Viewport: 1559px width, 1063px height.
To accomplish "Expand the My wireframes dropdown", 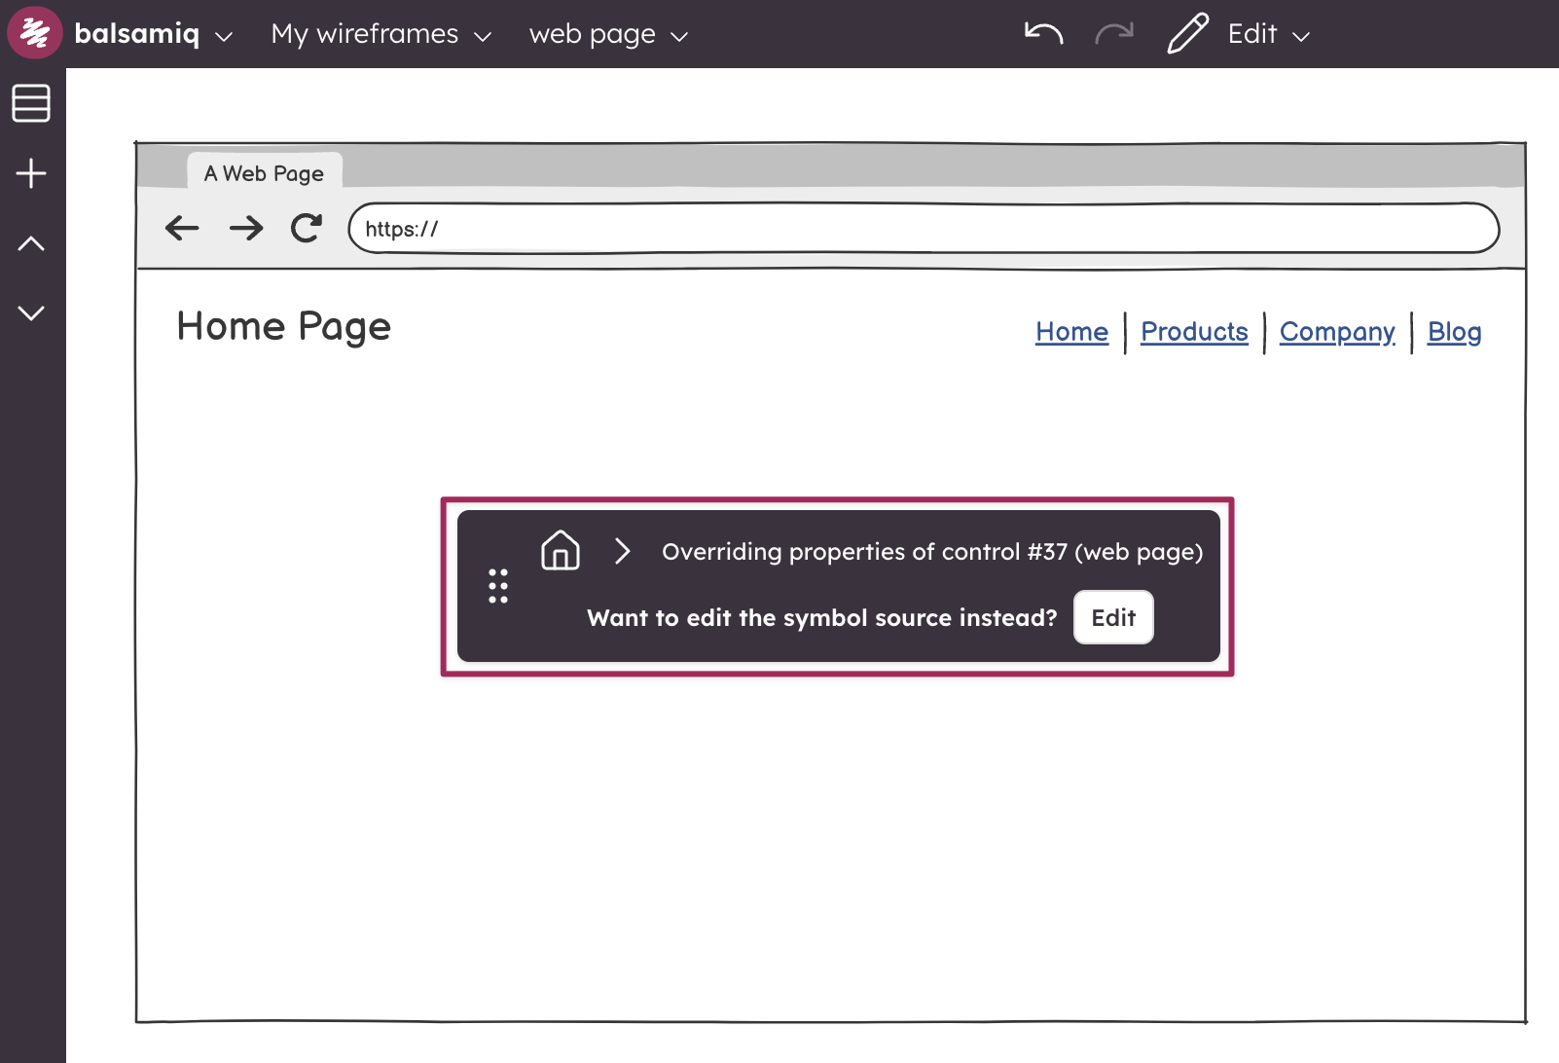I will point(381,34).
